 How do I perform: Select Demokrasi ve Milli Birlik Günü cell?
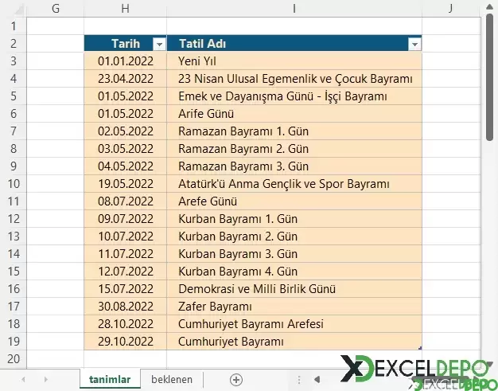(294, 288)
